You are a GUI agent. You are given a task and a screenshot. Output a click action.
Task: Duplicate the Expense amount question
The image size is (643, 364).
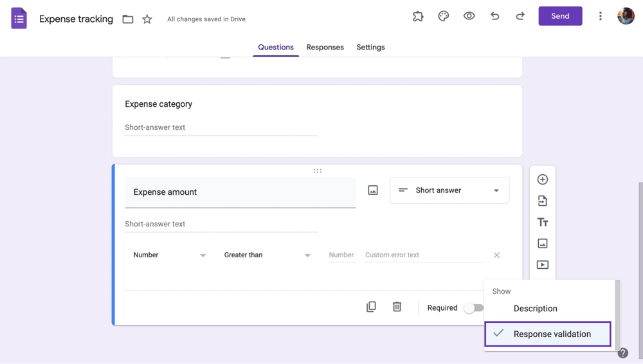point(371,307)
